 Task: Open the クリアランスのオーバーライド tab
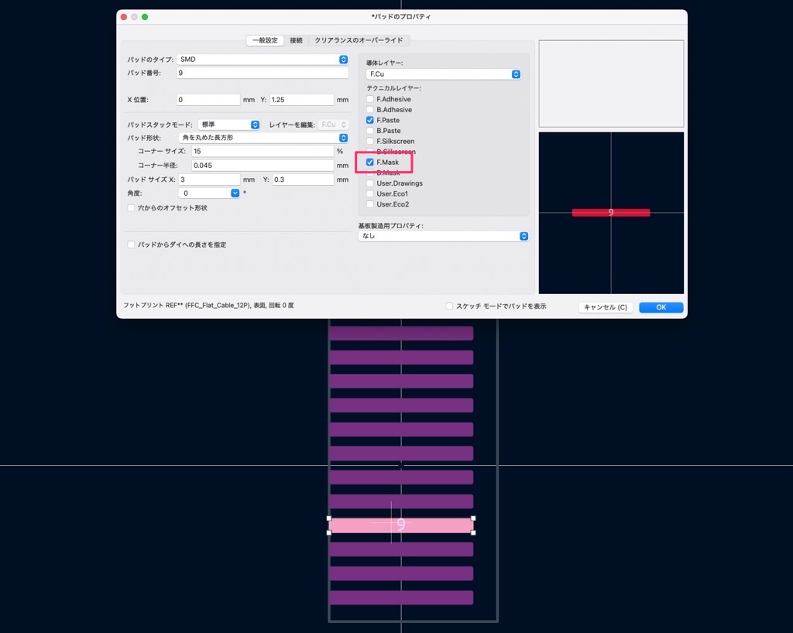(x=359, y=40)
